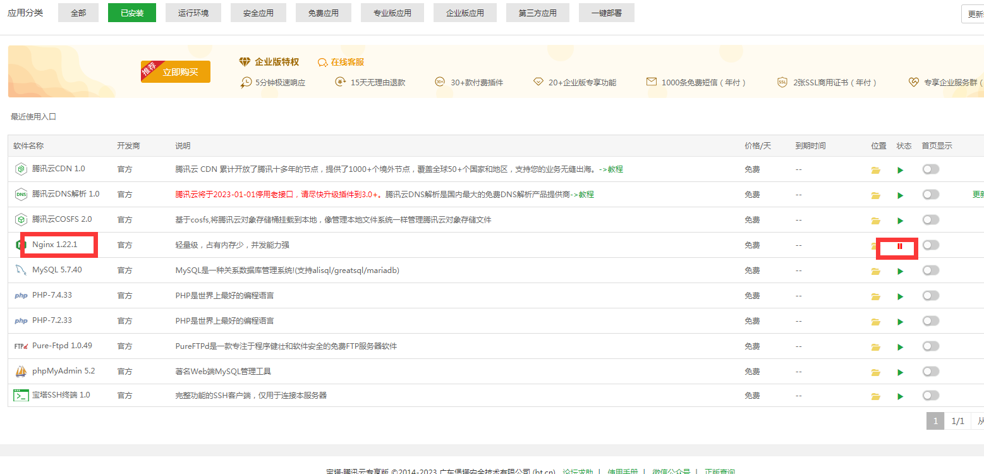Open folder location for 腾讯云COSFS 2.0
This screenshot has height=474, width=984.
(x=875, y=221)
